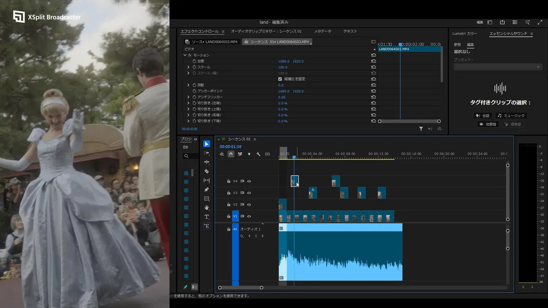This screenshot has width=548, height=308.
Task: Click the V1 track target button
Action: 235,216
